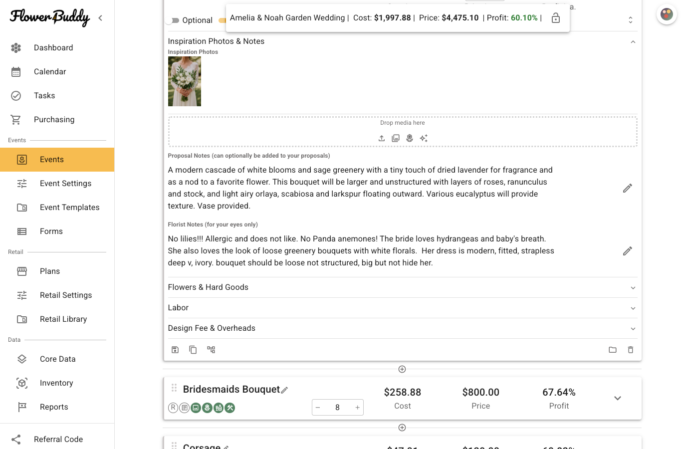The image size is (681, 449).
Task: Click the Purchasing cart icon
Action: coord(16,120)
